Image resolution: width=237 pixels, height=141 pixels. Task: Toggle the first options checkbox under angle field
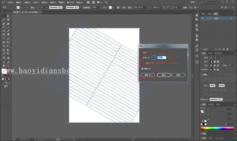[153, 63]
